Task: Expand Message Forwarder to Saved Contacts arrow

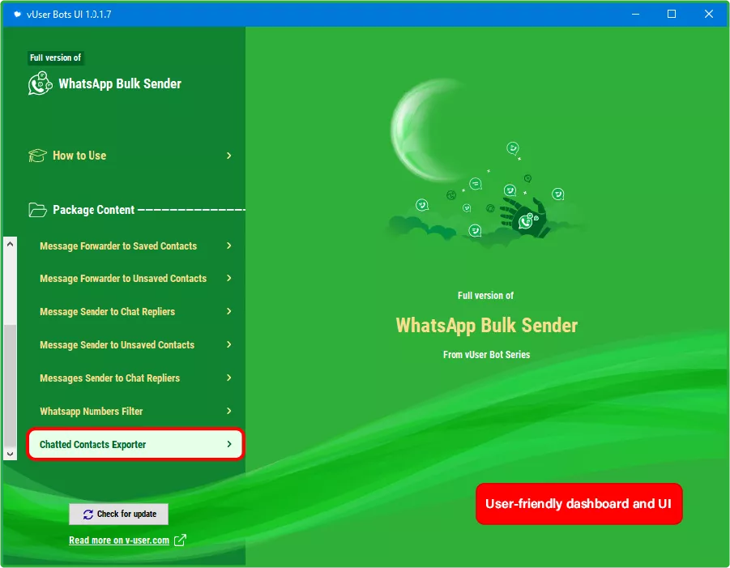Action: click(x=229, y=246)
